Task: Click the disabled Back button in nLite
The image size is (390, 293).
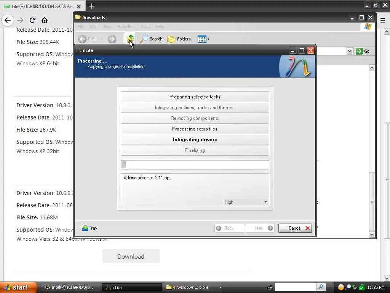Action: point(229,228)
